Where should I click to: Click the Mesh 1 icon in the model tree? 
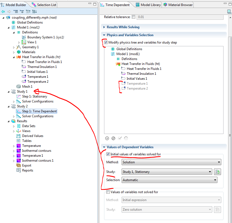pyautogui.click(x=19, y=87)
